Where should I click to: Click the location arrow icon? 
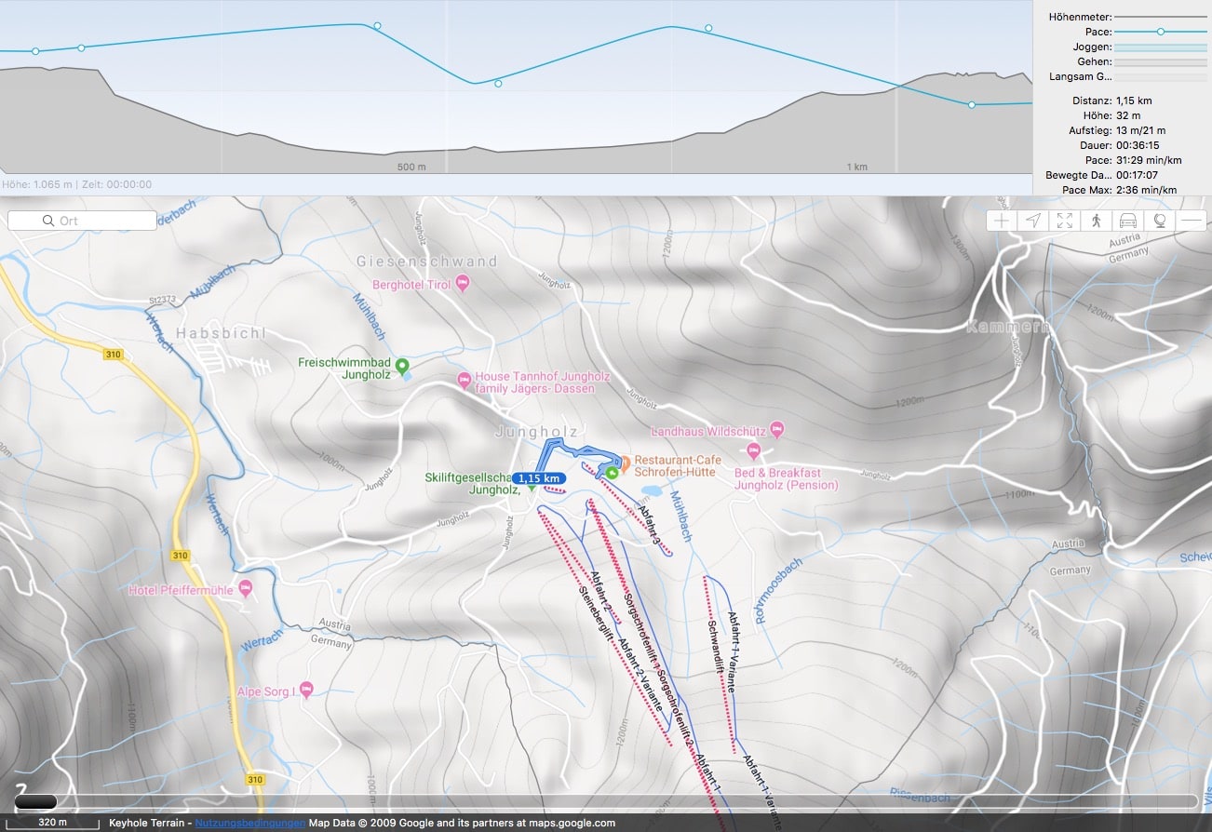click(x=1033, y=221)
